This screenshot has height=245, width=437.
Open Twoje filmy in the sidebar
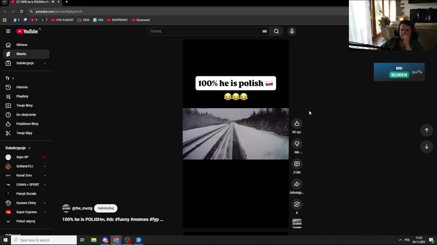(x=26, y=105)
